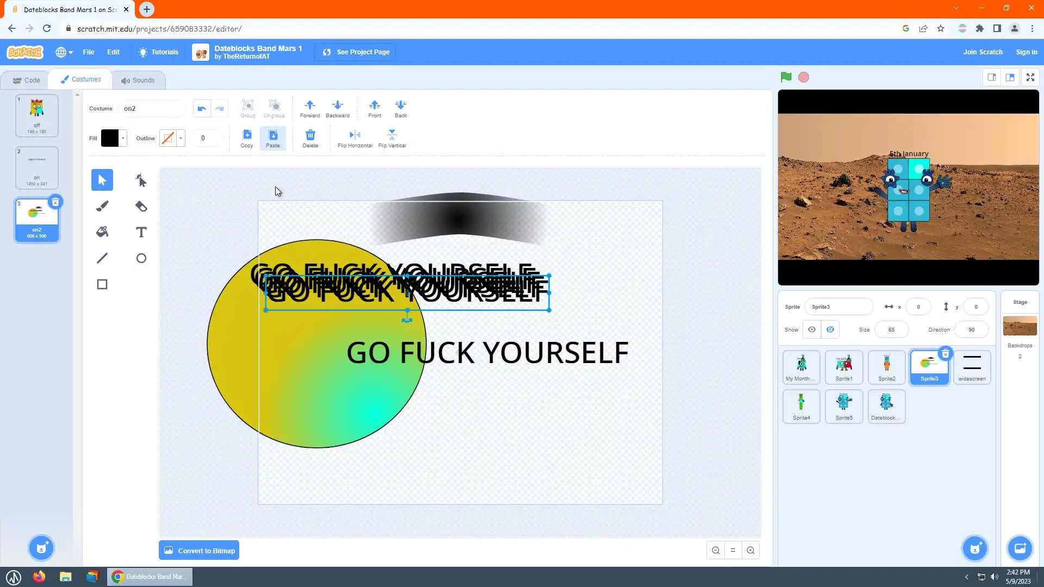Select the Reshape tool
Screen dimensions: 1044x587
(x=141, y=180)
